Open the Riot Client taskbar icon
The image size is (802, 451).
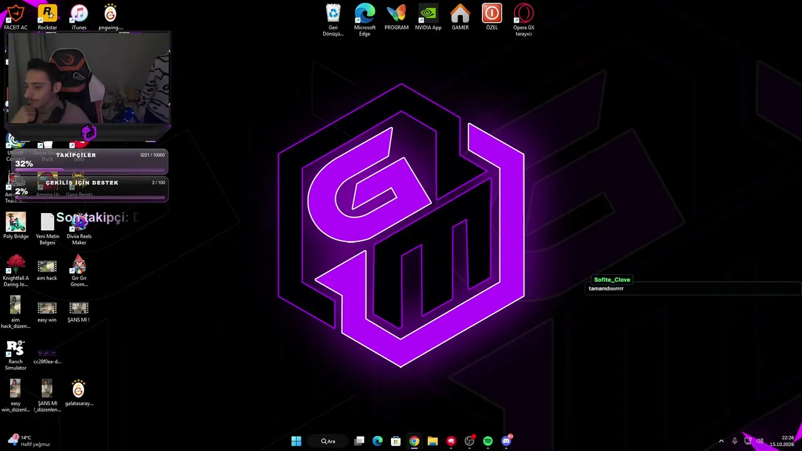pos(450,441)
